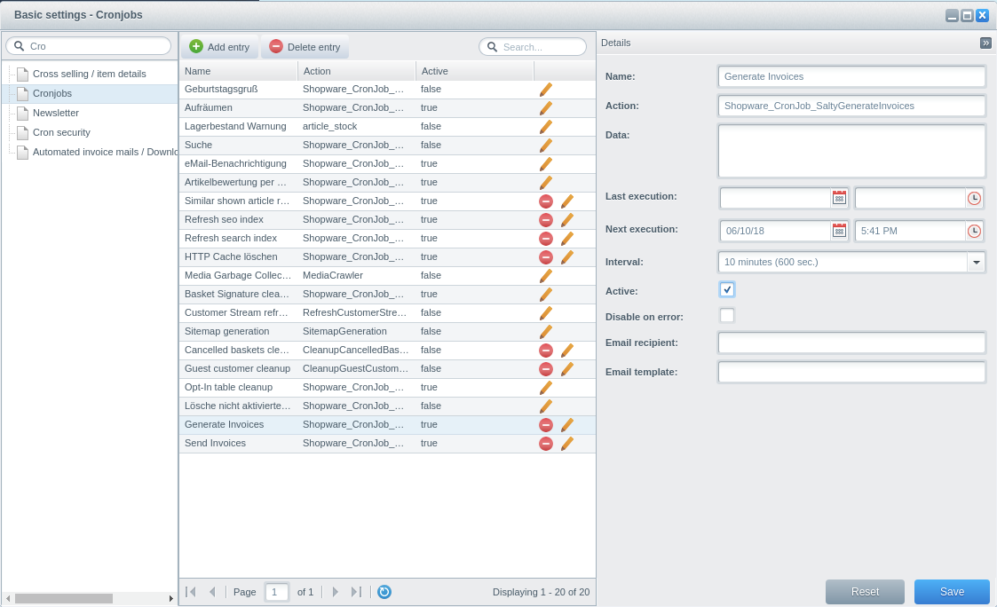Enable the Disable on error checkbox
The height and width of the screenshot is (607, 997).
[x=727, y=315]
